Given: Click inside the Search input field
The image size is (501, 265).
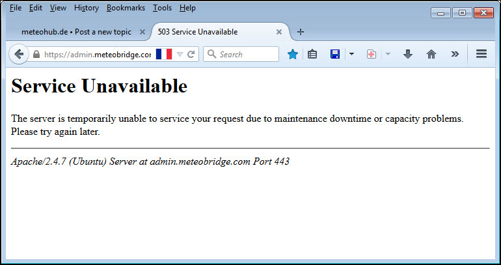Looking at the screenshot, I should 247,54.
